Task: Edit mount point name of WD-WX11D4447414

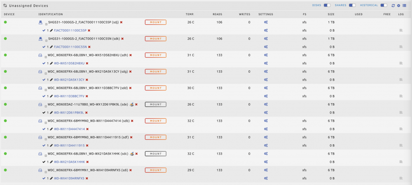Action: coord(51,129)
